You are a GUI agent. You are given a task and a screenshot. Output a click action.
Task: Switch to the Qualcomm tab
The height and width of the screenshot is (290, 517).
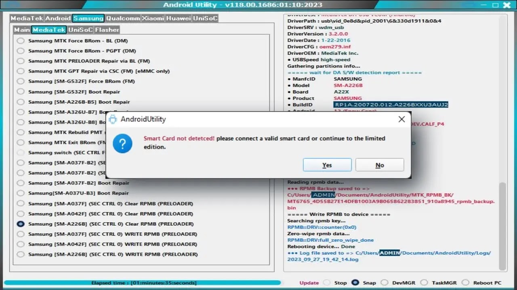(x=123, y=18)
